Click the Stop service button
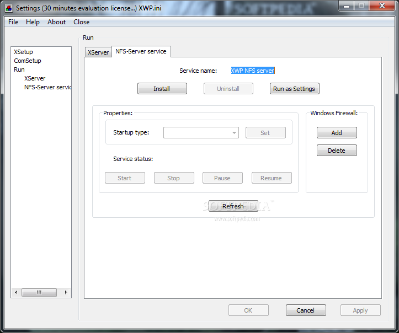Image resolution: width=399 pixels, height=333 pixels. tap(174, 178)
